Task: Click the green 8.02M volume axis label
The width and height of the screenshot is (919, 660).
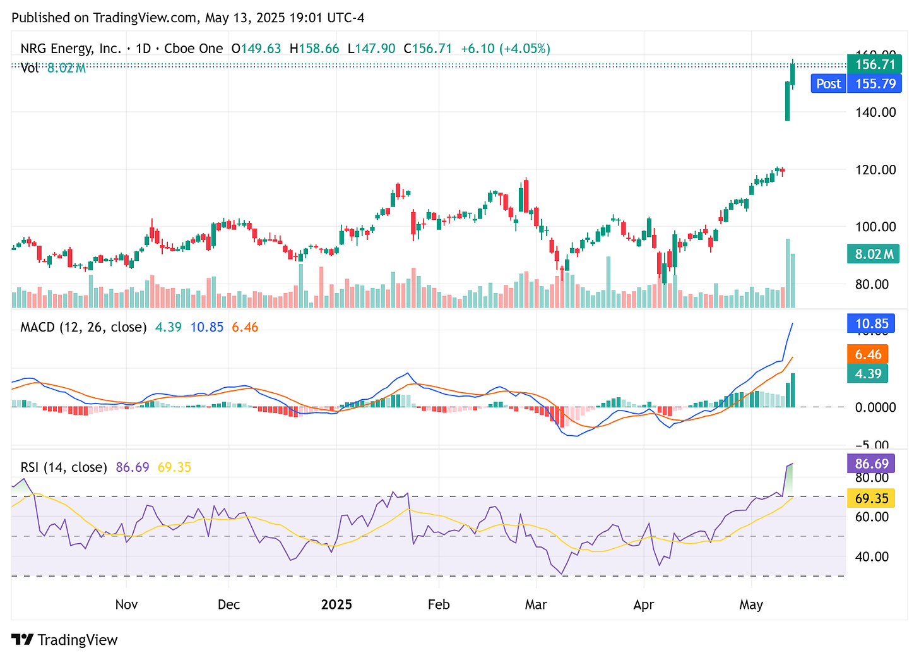Action: pyautogui.click(x=872, y=253)
